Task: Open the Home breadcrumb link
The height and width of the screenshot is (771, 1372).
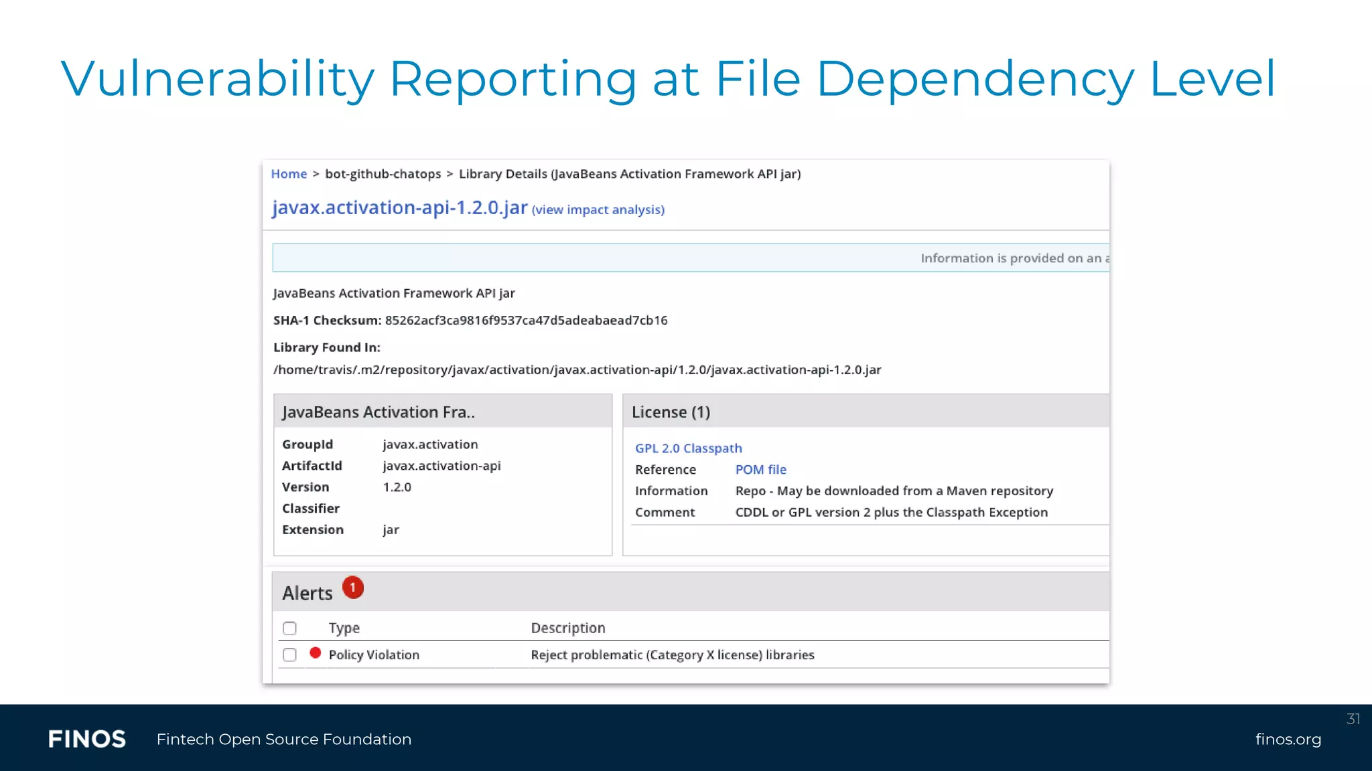Action: [289, 174]
